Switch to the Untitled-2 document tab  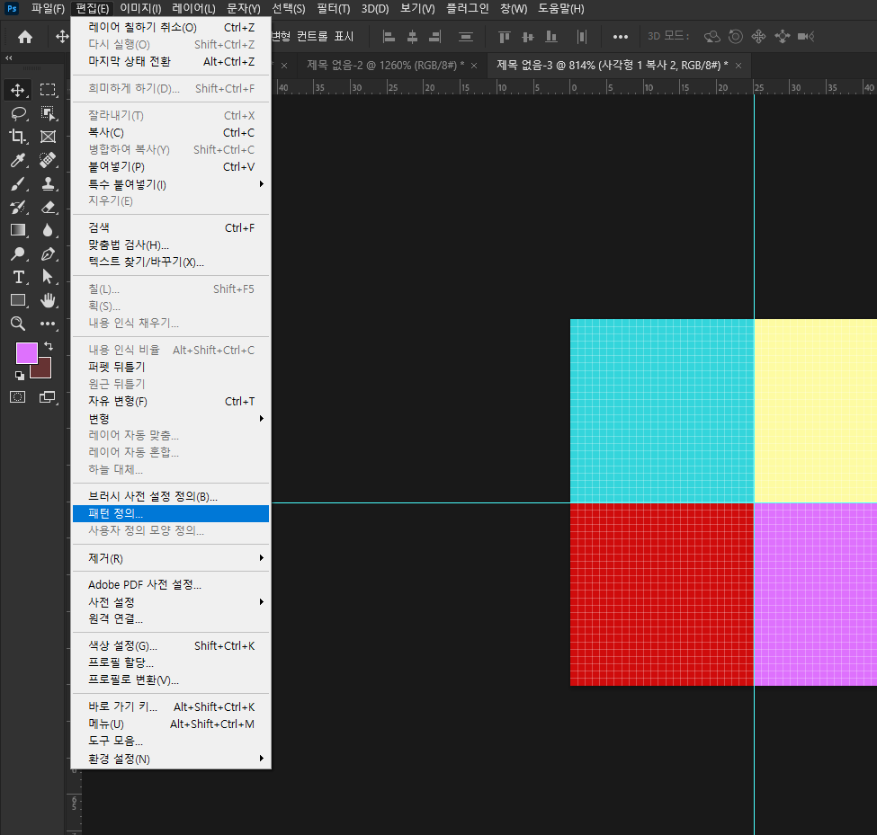385,66
